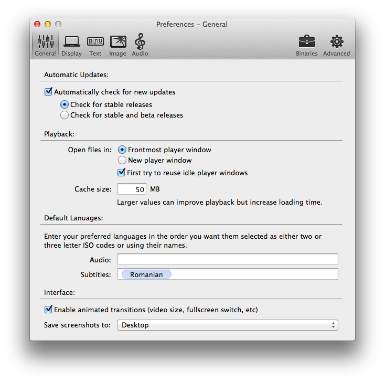
Task: Open the Text preferences icon
Action: click(95, 42)
